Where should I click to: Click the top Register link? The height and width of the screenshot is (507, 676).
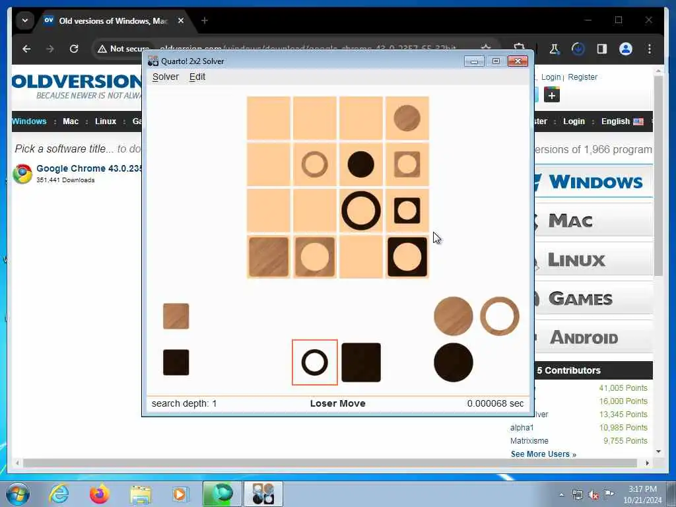tap(582, 77)
